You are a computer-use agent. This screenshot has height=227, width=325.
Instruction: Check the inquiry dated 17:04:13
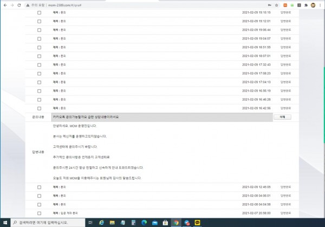[39, 82]
